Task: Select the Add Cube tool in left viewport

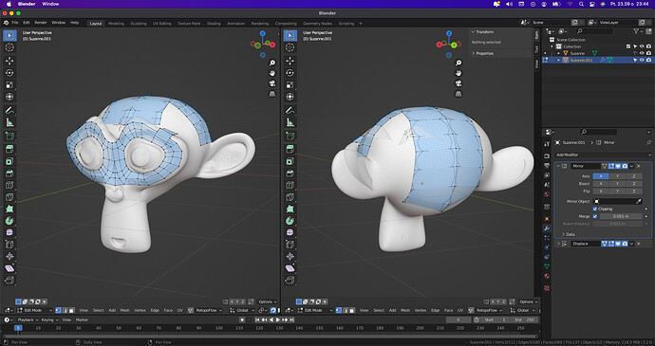Action: [x=9, y=137]
